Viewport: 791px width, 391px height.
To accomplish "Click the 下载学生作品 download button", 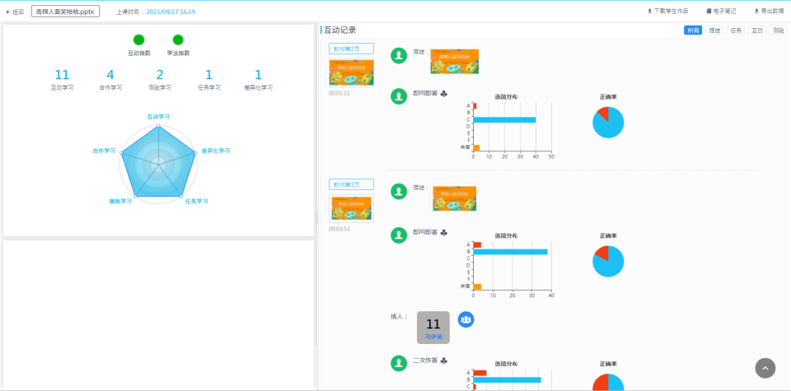I will [669, 12].
